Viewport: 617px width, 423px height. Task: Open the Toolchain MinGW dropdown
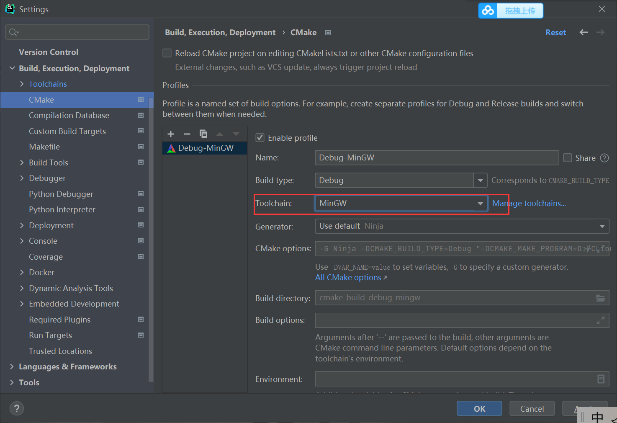click(401, 203)
